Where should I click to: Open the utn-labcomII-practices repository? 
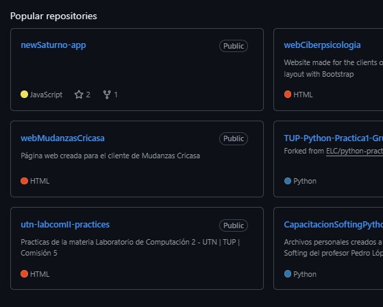[x=65, y=225]
